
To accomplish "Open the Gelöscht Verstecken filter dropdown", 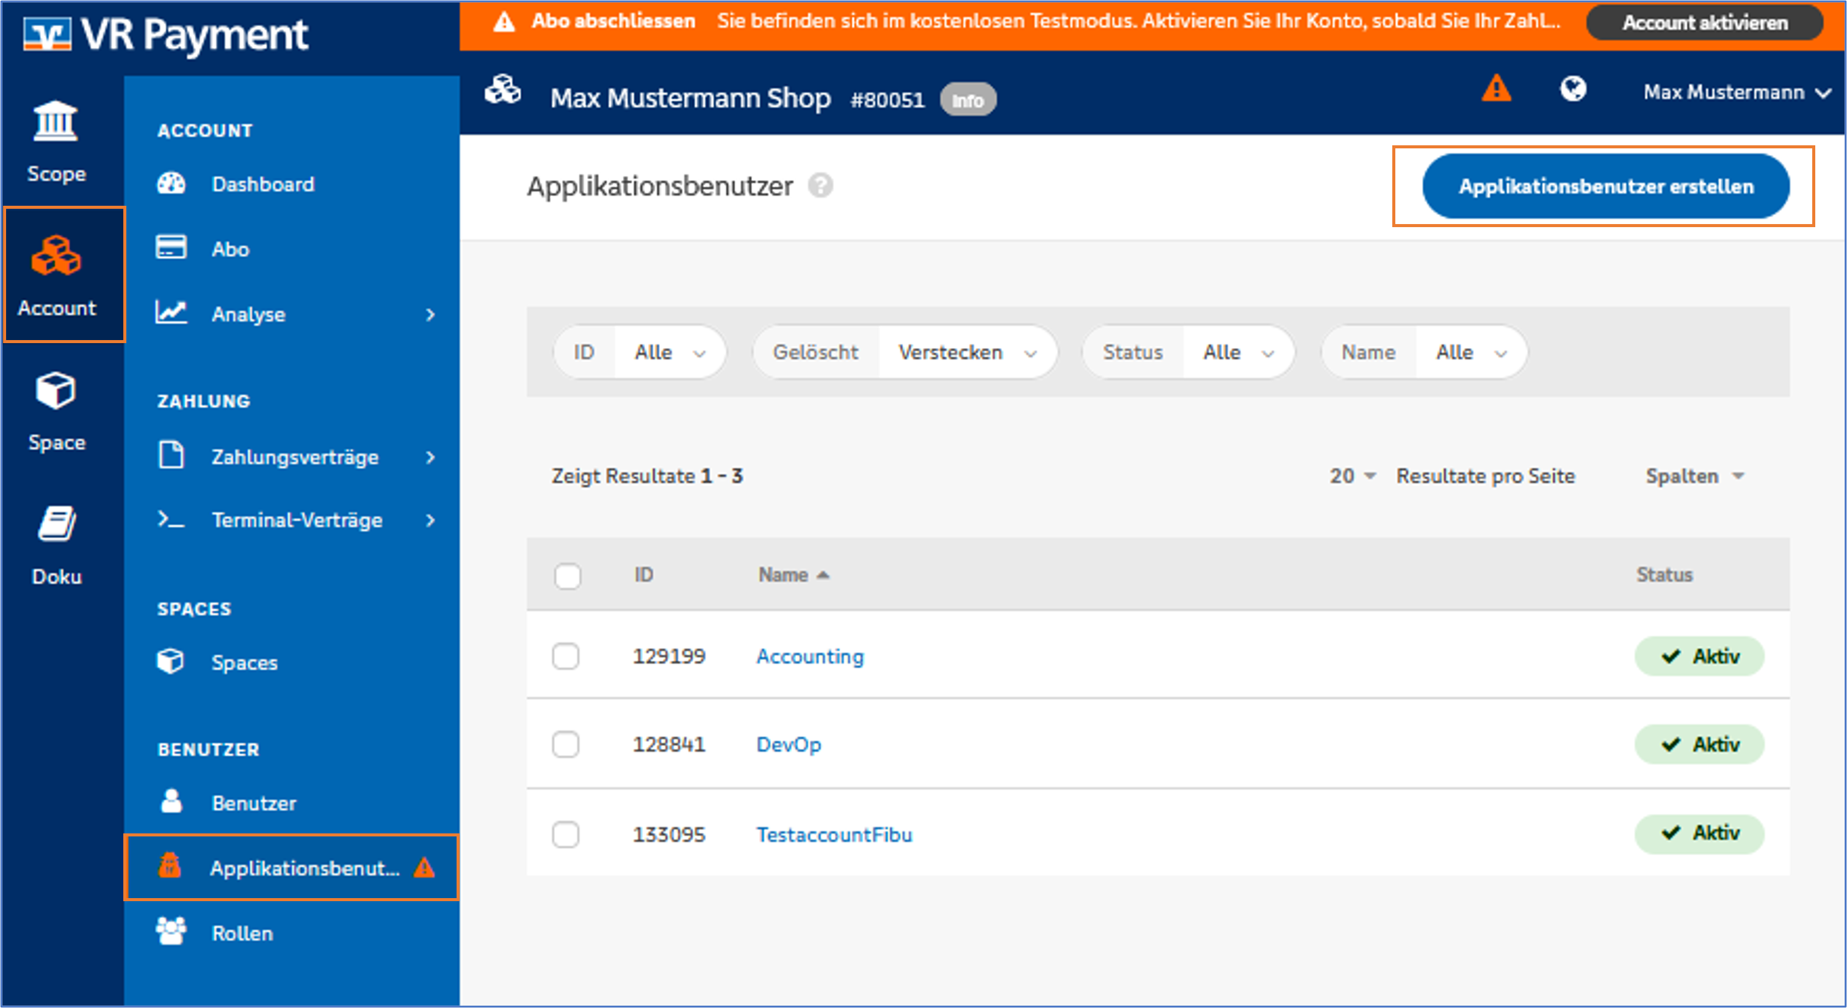I will tap(904, 352).
